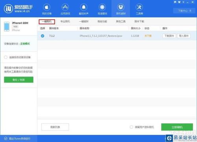Open 酷炫铃声 bell icon
Screen dimensions: 197x142
[x=84, y=9]
